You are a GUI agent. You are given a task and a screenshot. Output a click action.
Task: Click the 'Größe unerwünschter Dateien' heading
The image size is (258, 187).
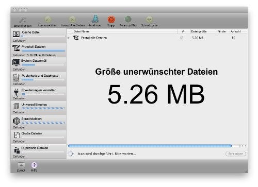click(x=156, y=72)
